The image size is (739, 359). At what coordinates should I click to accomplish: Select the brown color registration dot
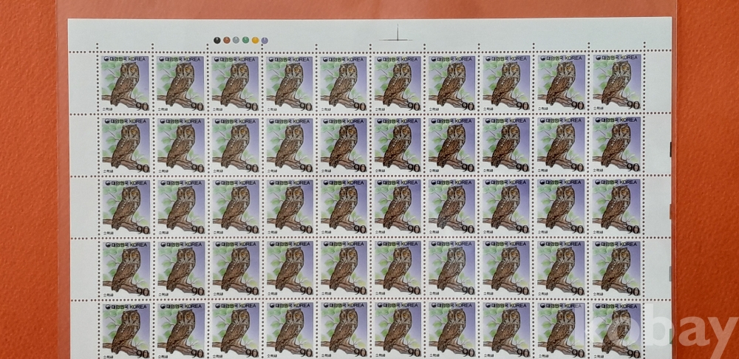pyautogui.click(x=226, y=40)
